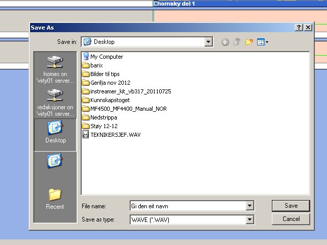This screenshot has width=327, height=245.
Task: Go back to last folder visited
Action: point(225,42)
